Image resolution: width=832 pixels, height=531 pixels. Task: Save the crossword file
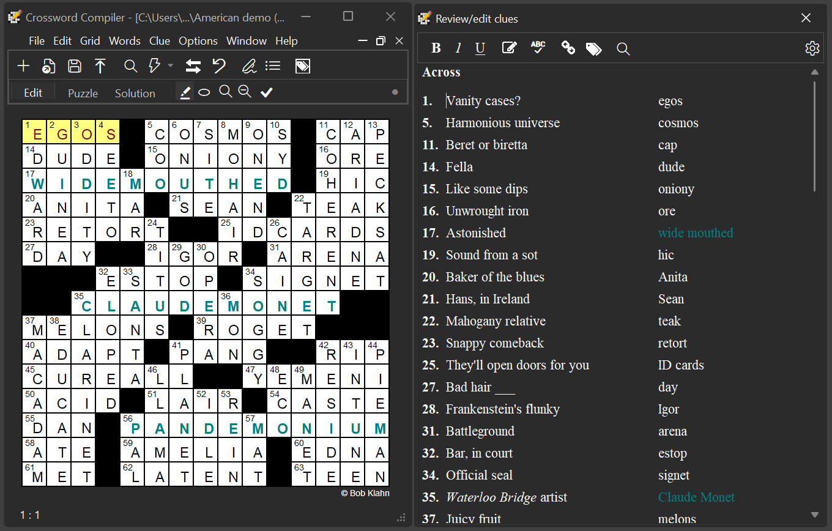point(74,65)
